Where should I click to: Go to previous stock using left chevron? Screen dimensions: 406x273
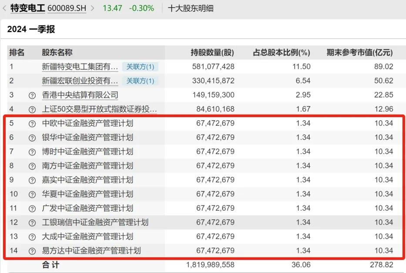point(4,8)
